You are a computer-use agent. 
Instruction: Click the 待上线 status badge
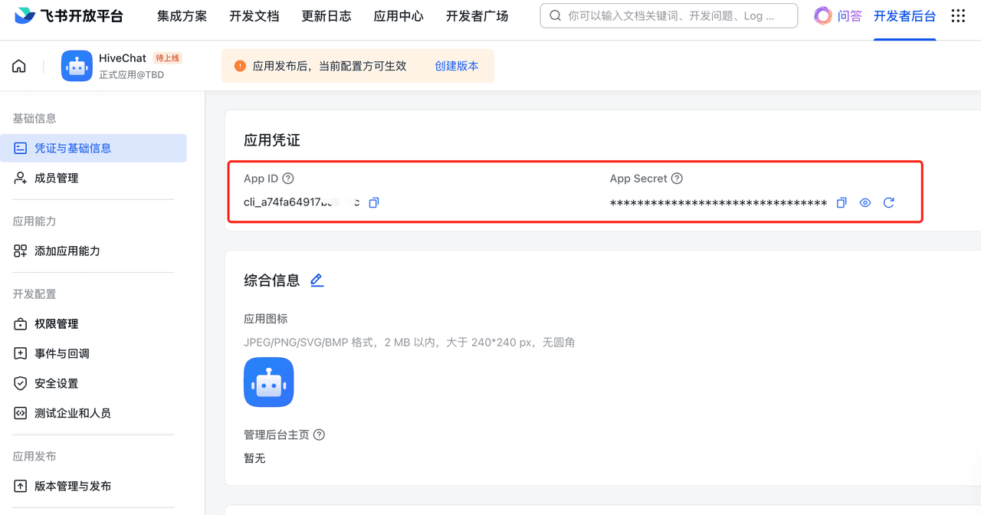click(168, 58)
